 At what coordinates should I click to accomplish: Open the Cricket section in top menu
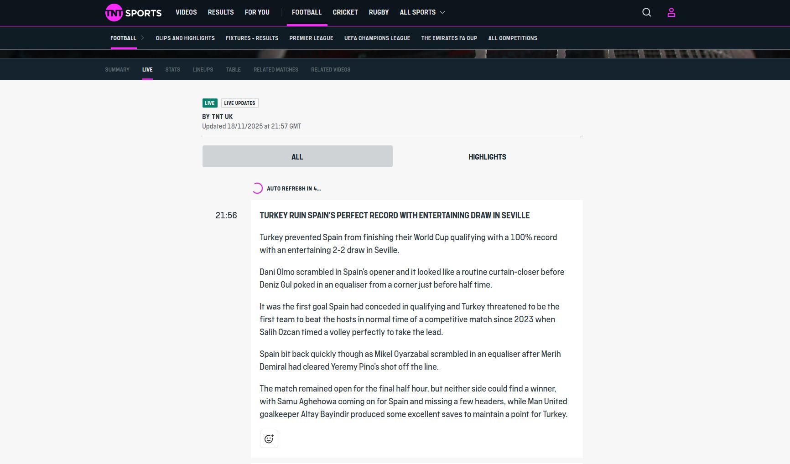[x=345, y=12]
